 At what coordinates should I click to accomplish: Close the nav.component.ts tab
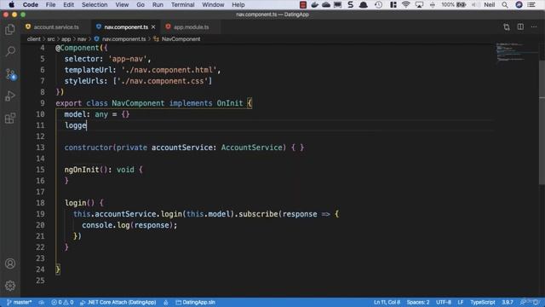click(153, 26)
